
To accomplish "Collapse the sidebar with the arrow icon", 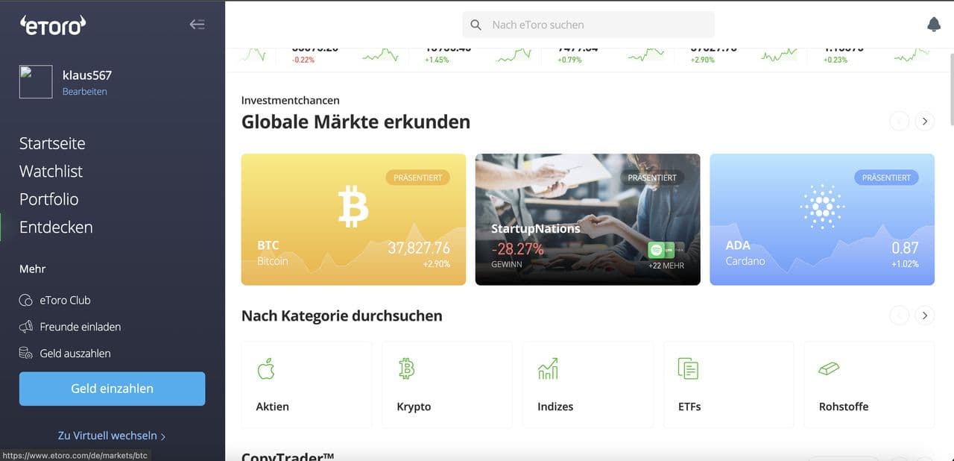I will point(197,25).
